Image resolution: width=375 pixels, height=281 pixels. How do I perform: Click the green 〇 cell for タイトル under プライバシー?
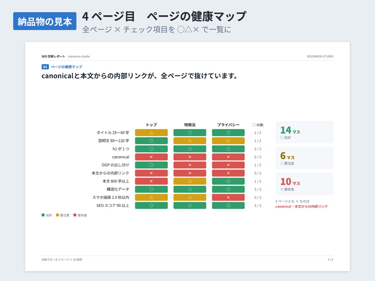click(x=228, y=133)
